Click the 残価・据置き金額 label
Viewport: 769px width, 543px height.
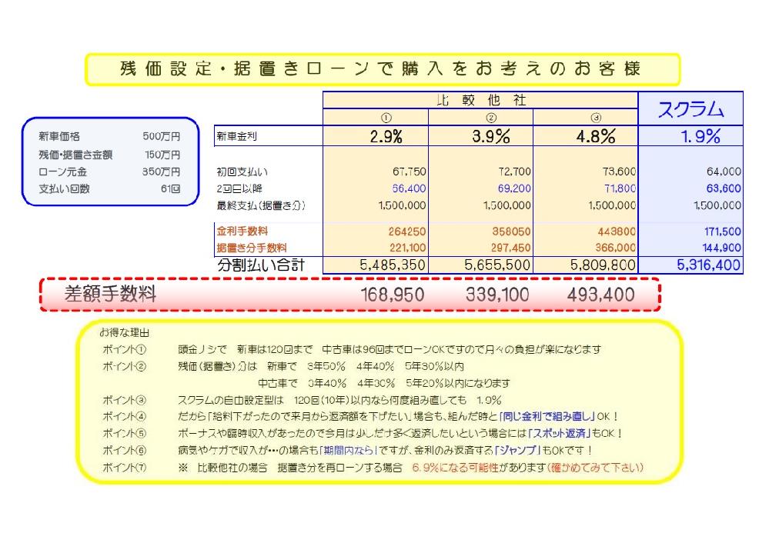pyautogui.click(x=75, y=155)
